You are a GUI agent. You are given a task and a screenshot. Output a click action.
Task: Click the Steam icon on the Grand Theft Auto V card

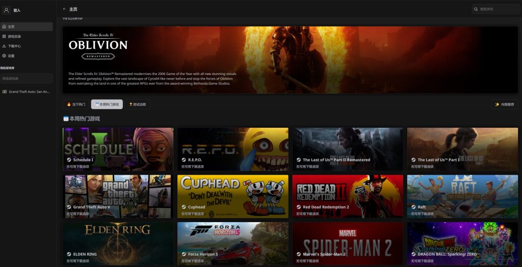[69, 207]
